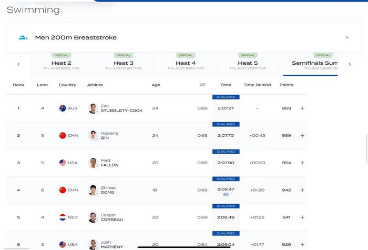The height and width of the screenshot is (250, 368).
Task: Click the Australia flag icon
Action: 63,108
